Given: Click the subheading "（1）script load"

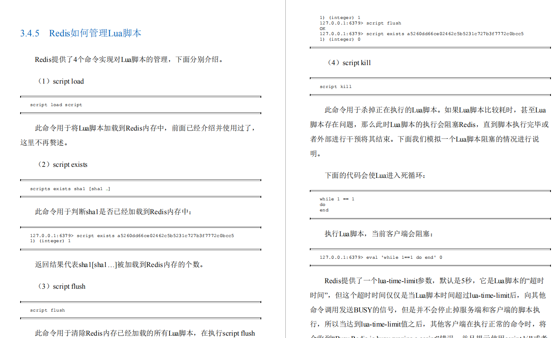Looking at the screenshot, I should point(60,81).
